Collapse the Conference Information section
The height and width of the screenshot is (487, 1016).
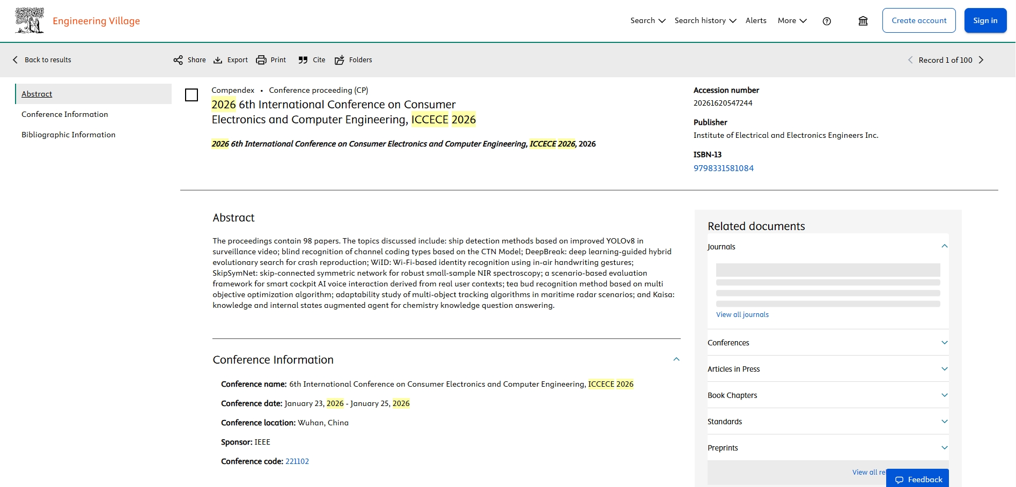click(x=676, y=359)
